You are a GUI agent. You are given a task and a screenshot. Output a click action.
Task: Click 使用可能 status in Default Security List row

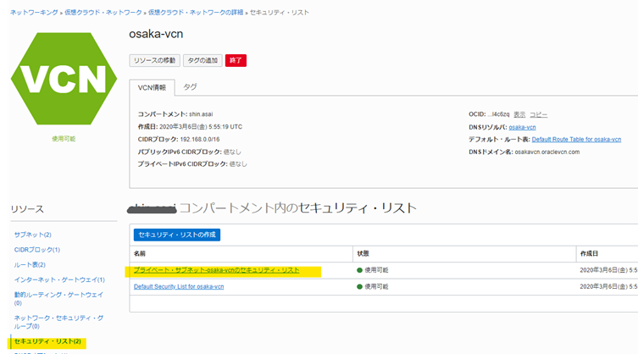click(x=376, y=287)
